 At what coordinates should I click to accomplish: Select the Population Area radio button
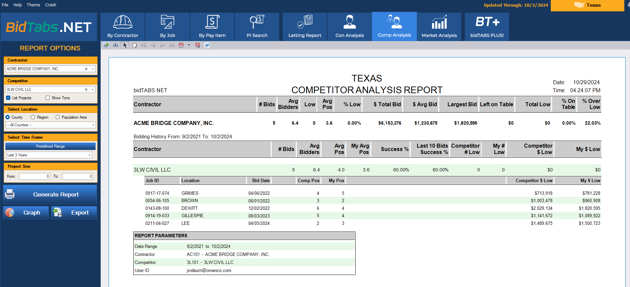tap(57, 117)
